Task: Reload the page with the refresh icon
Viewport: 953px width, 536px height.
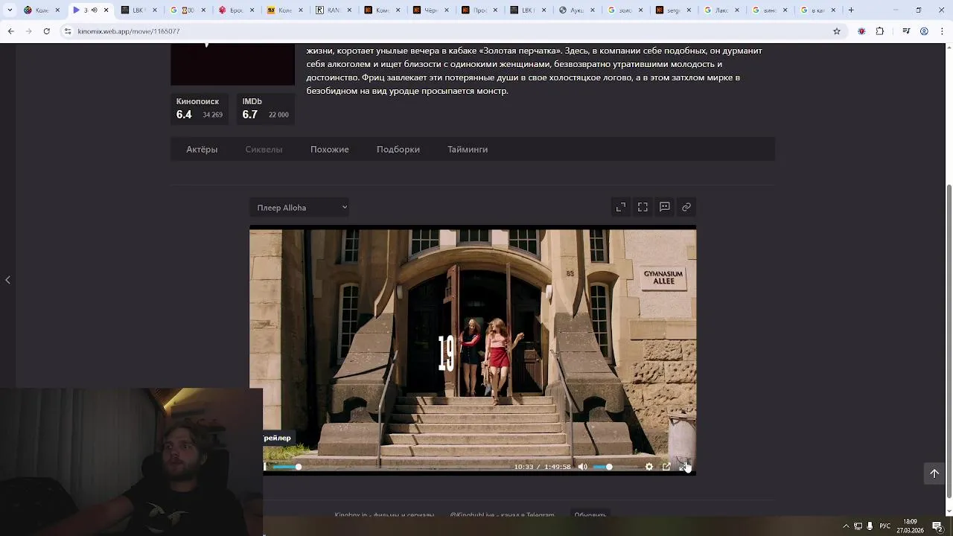Action: pyautogui.click(x=46, y=31)
